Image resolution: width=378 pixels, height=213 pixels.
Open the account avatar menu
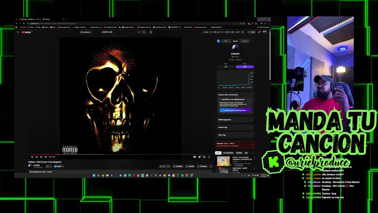pos(265,32)
